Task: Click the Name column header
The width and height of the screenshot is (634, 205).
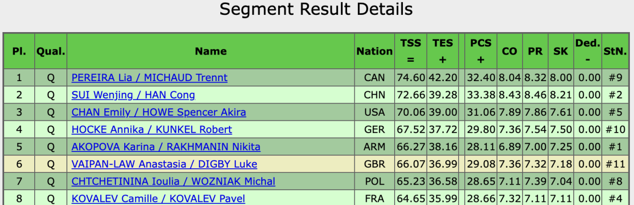Action: 211,51
